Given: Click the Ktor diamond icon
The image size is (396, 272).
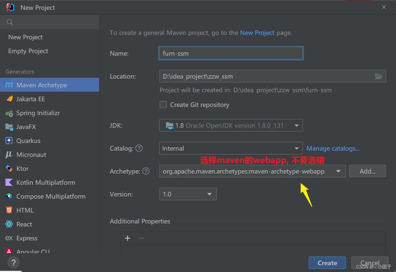Looking at the screenshot, I should [x=9, y=168].
